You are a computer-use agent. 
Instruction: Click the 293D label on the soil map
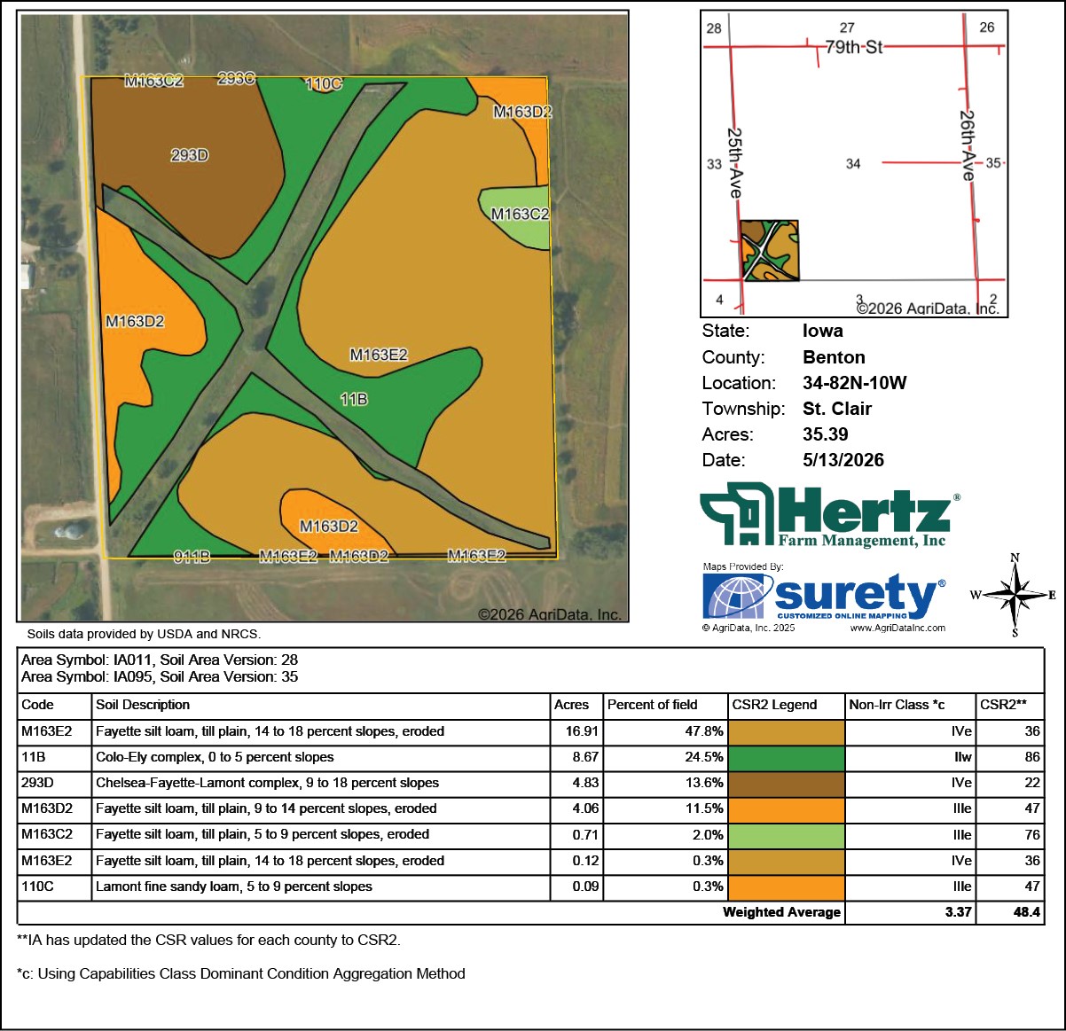(x=190, y=155)
